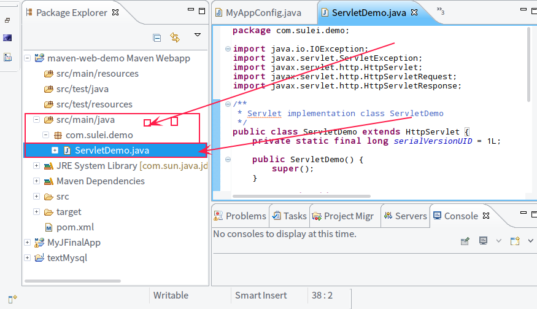
Task: Fold the ServletDemo constructor block
Action: (228, 160)
